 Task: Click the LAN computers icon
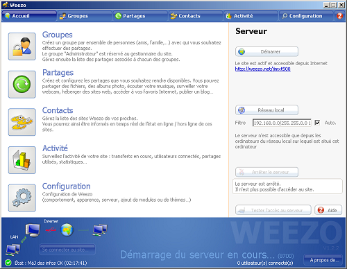pos(13,250)
